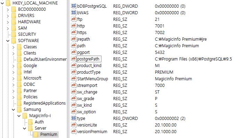Select the postgrePath string value icon
240x138 pixels.
click(x=74, y=59)
